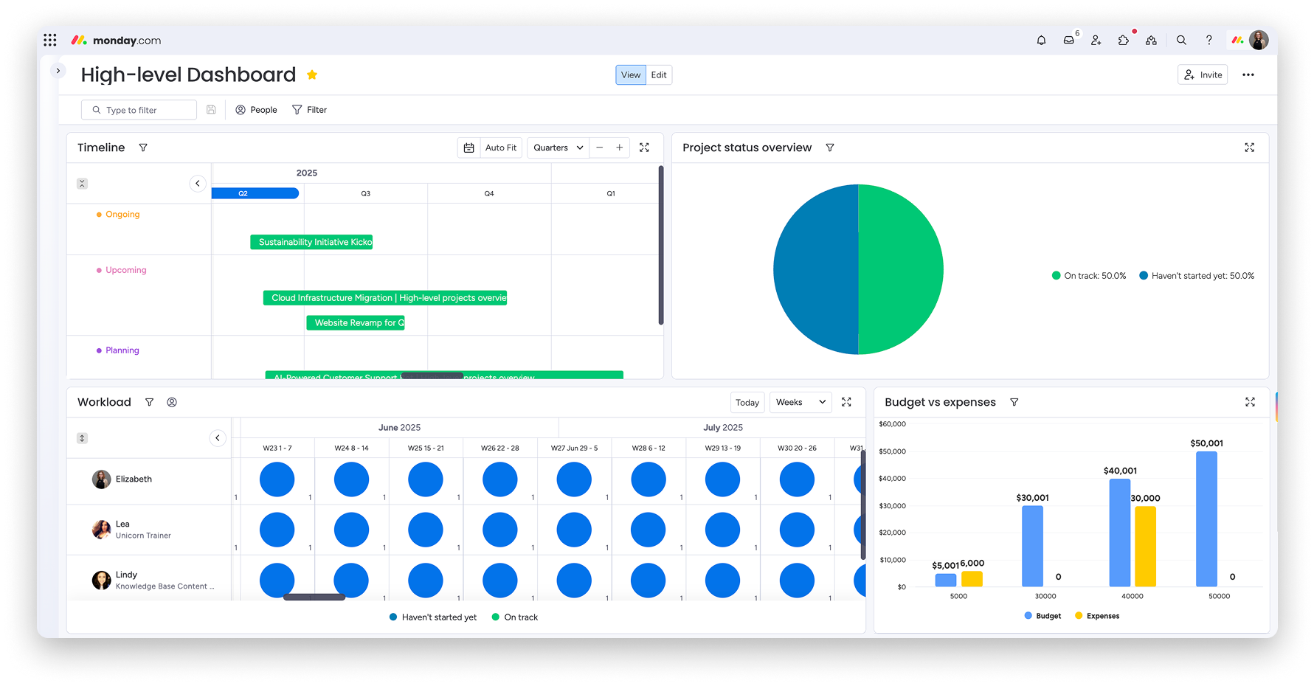The height and width of the screenshot is (686, 1314).
Task: Select Lea's workload row
Action: 149,530
